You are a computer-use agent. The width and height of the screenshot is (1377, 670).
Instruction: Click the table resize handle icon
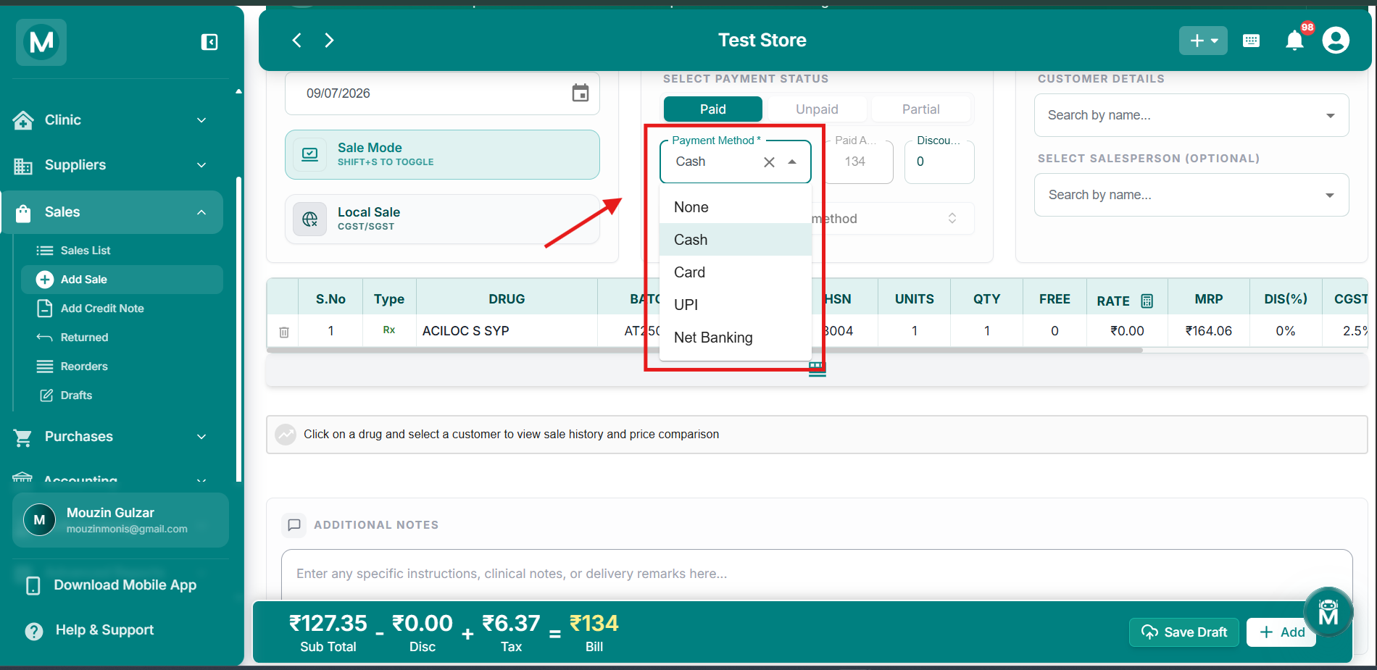(817, 369)
